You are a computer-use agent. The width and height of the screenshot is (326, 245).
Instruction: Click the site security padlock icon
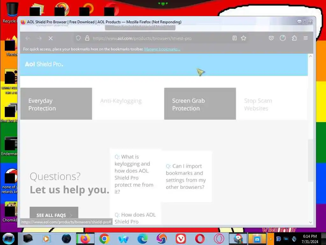(x=87, y=38)
